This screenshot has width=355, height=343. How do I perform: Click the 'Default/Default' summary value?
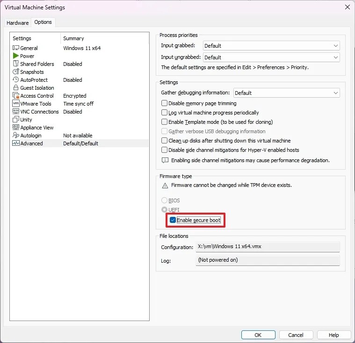pyautogui.click(x=80, y=143)
